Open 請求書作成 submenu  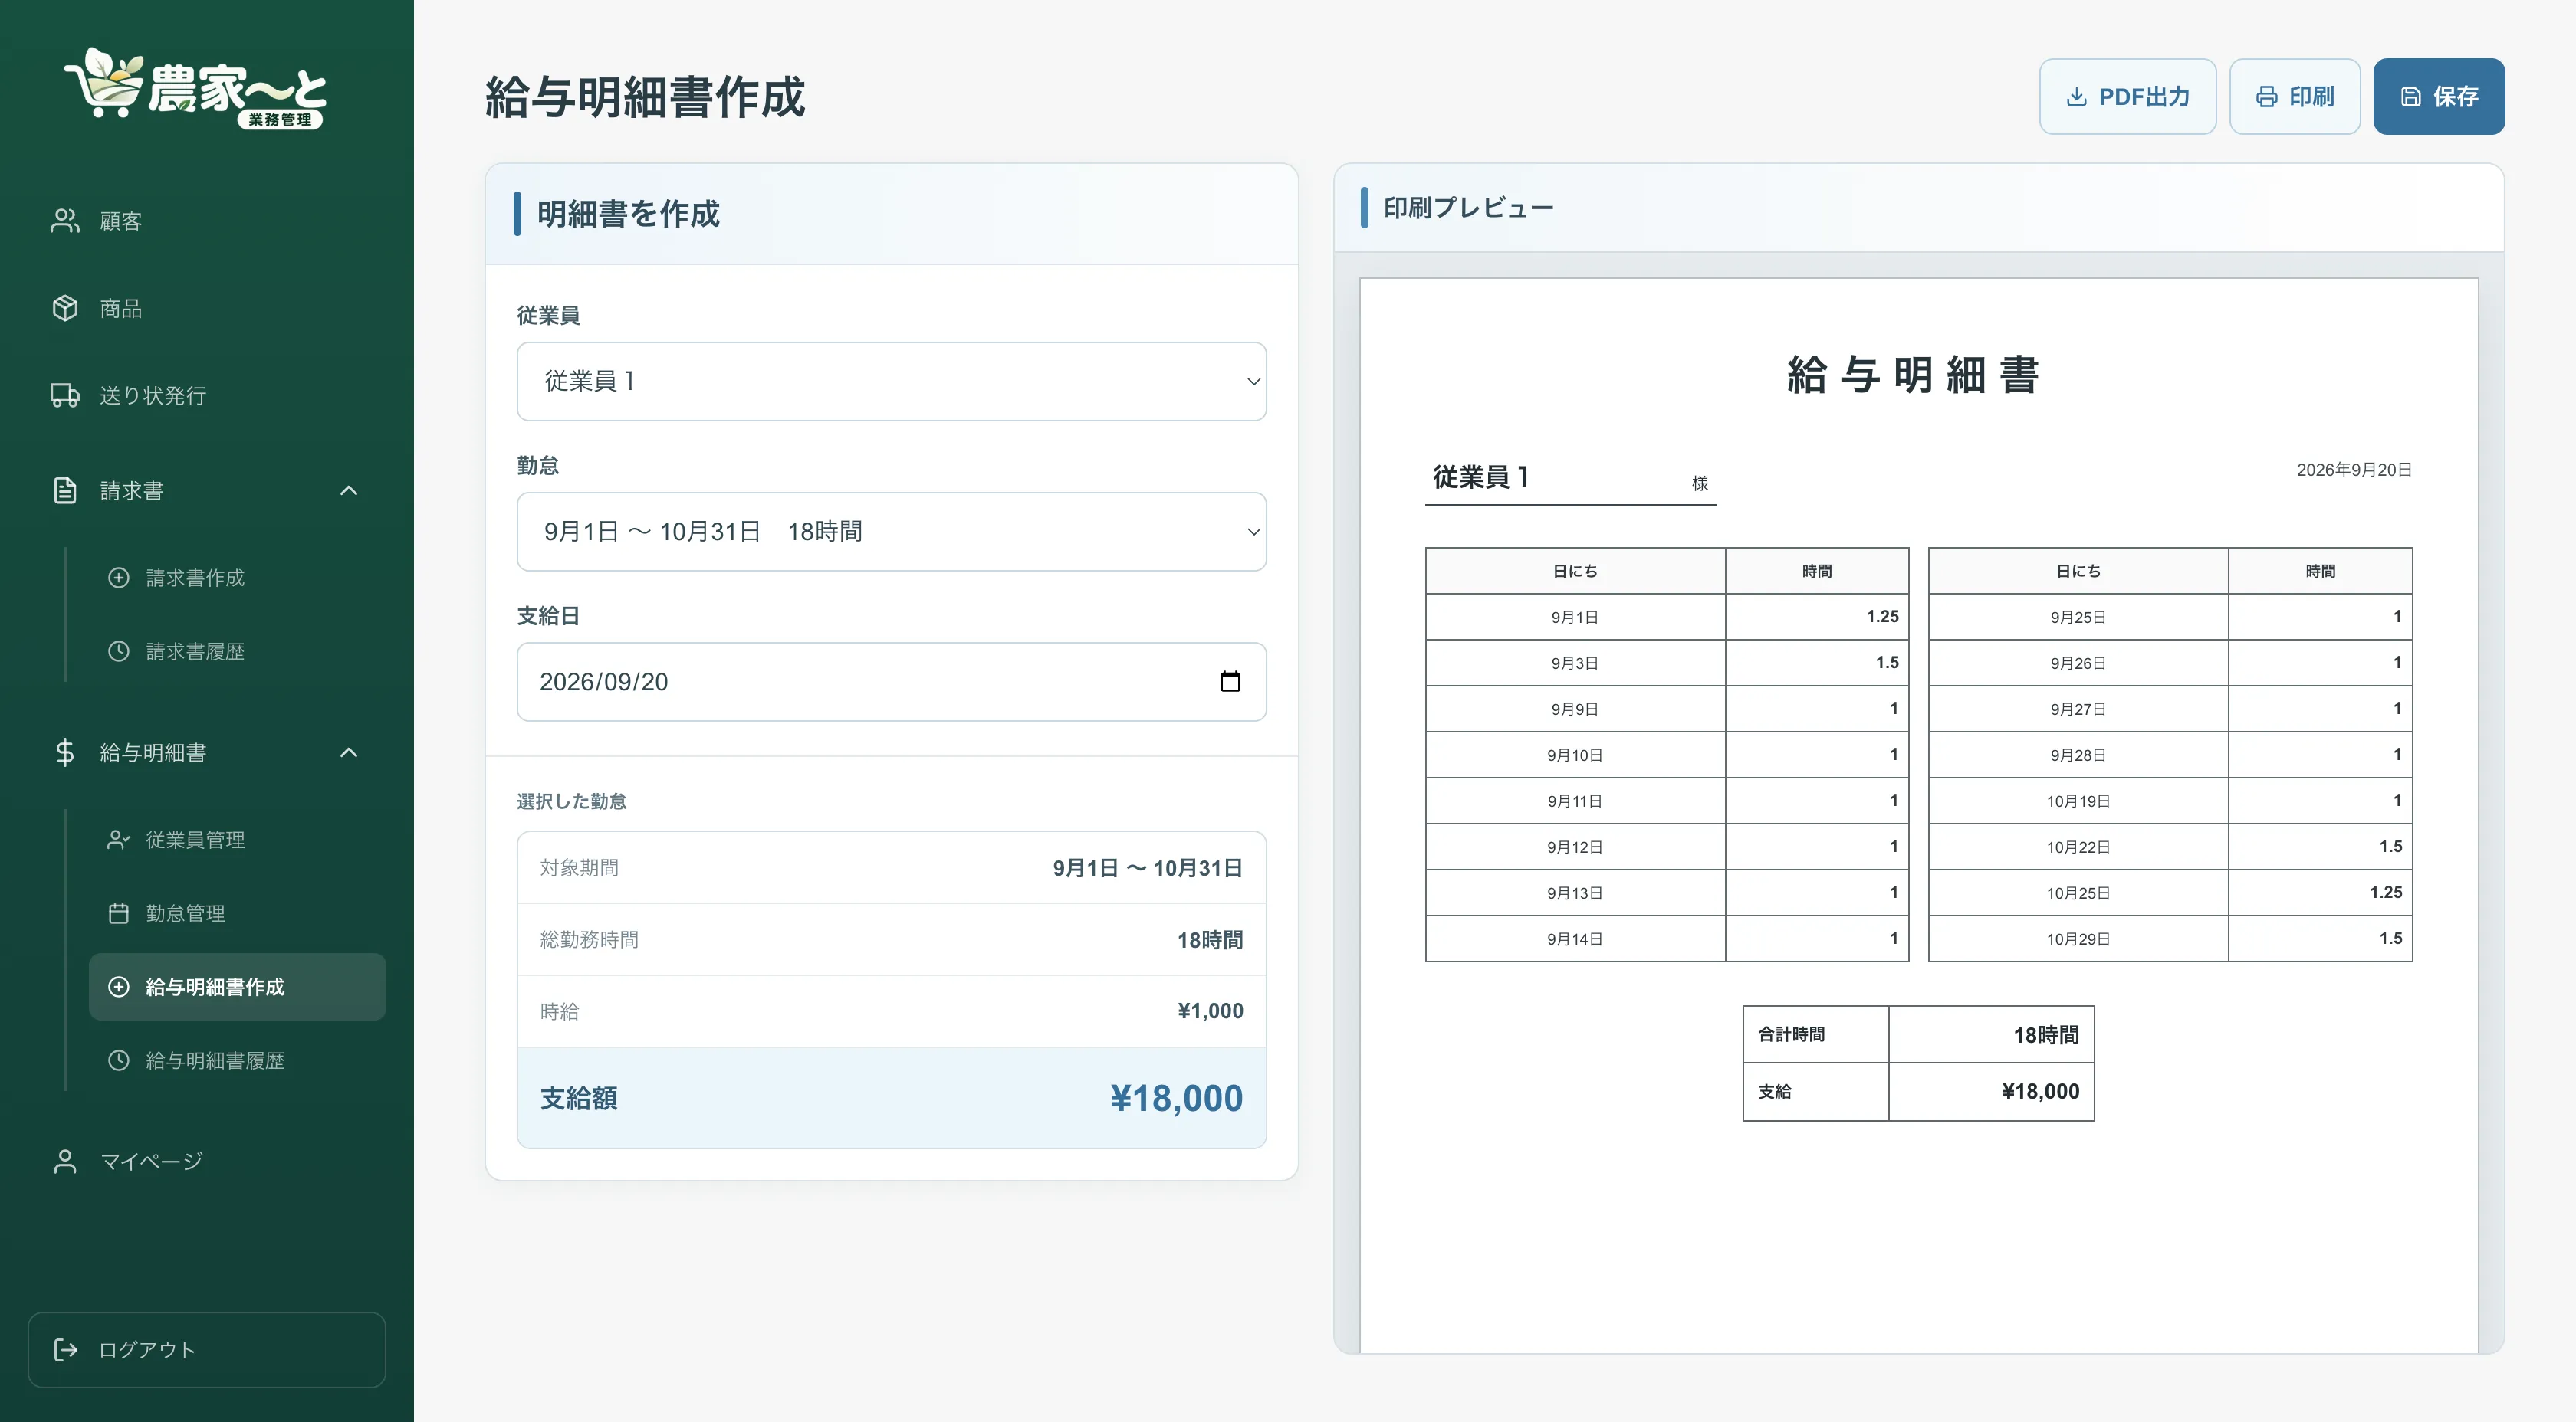237,578
